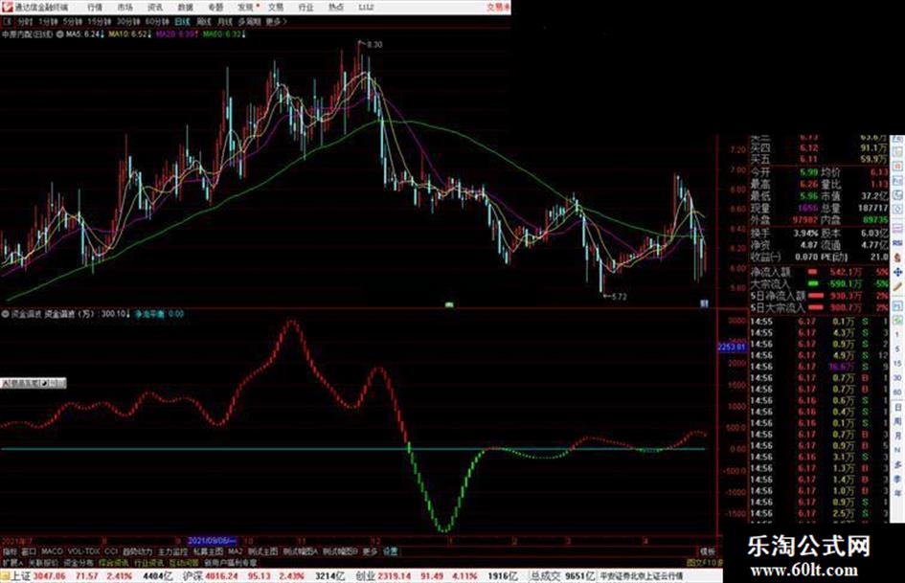Click the 创业 index value in the status bar
Image resolution: width=905 pixels, height=583 pixels.
395,576
